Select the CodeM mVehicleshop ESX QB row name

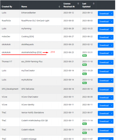[34, 120]
